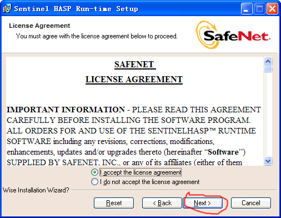Click the 'LICENSE AGREEMENT' underlined heading

tap(134, 80)
